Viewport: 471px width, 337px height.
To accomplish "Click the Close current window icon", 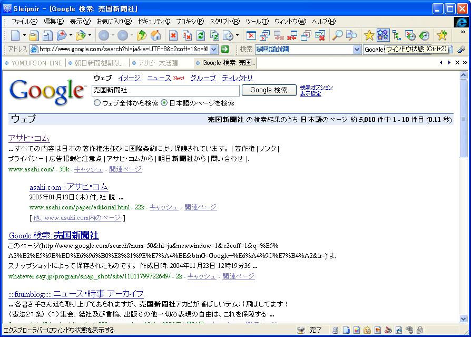I will click(251, 35).
